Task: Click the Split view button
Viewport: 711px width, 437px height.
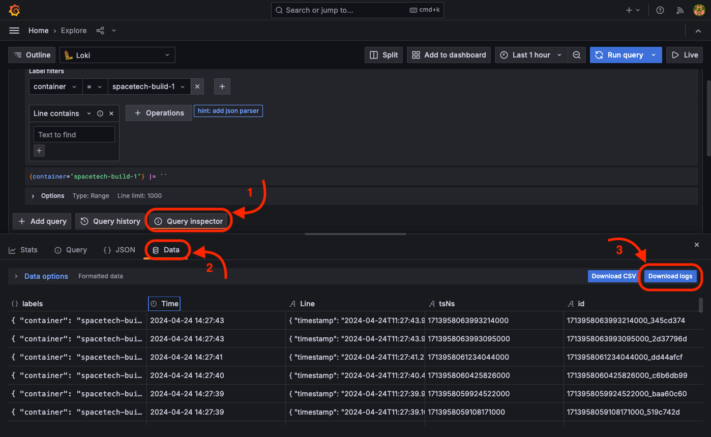Action: pyautogui.click(x=384, y=55)
